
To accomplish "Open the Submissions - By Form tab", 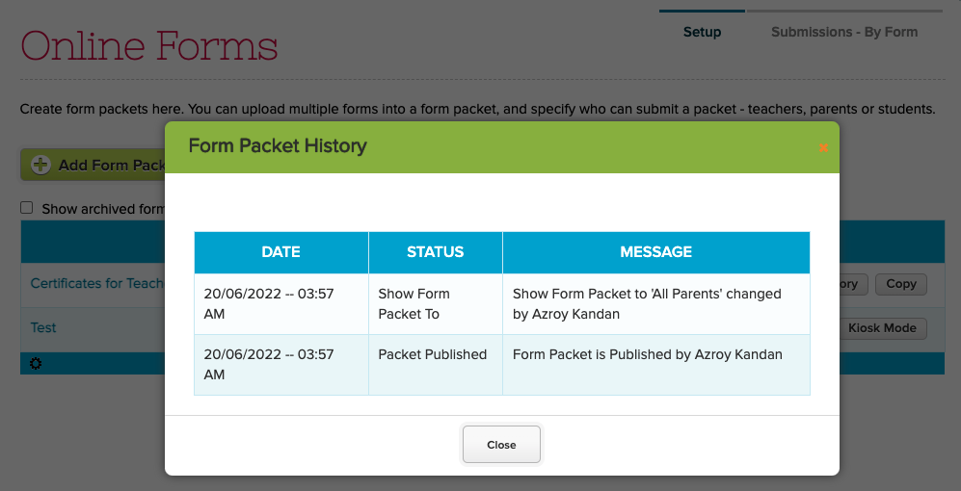I will [x=843, y=32].
